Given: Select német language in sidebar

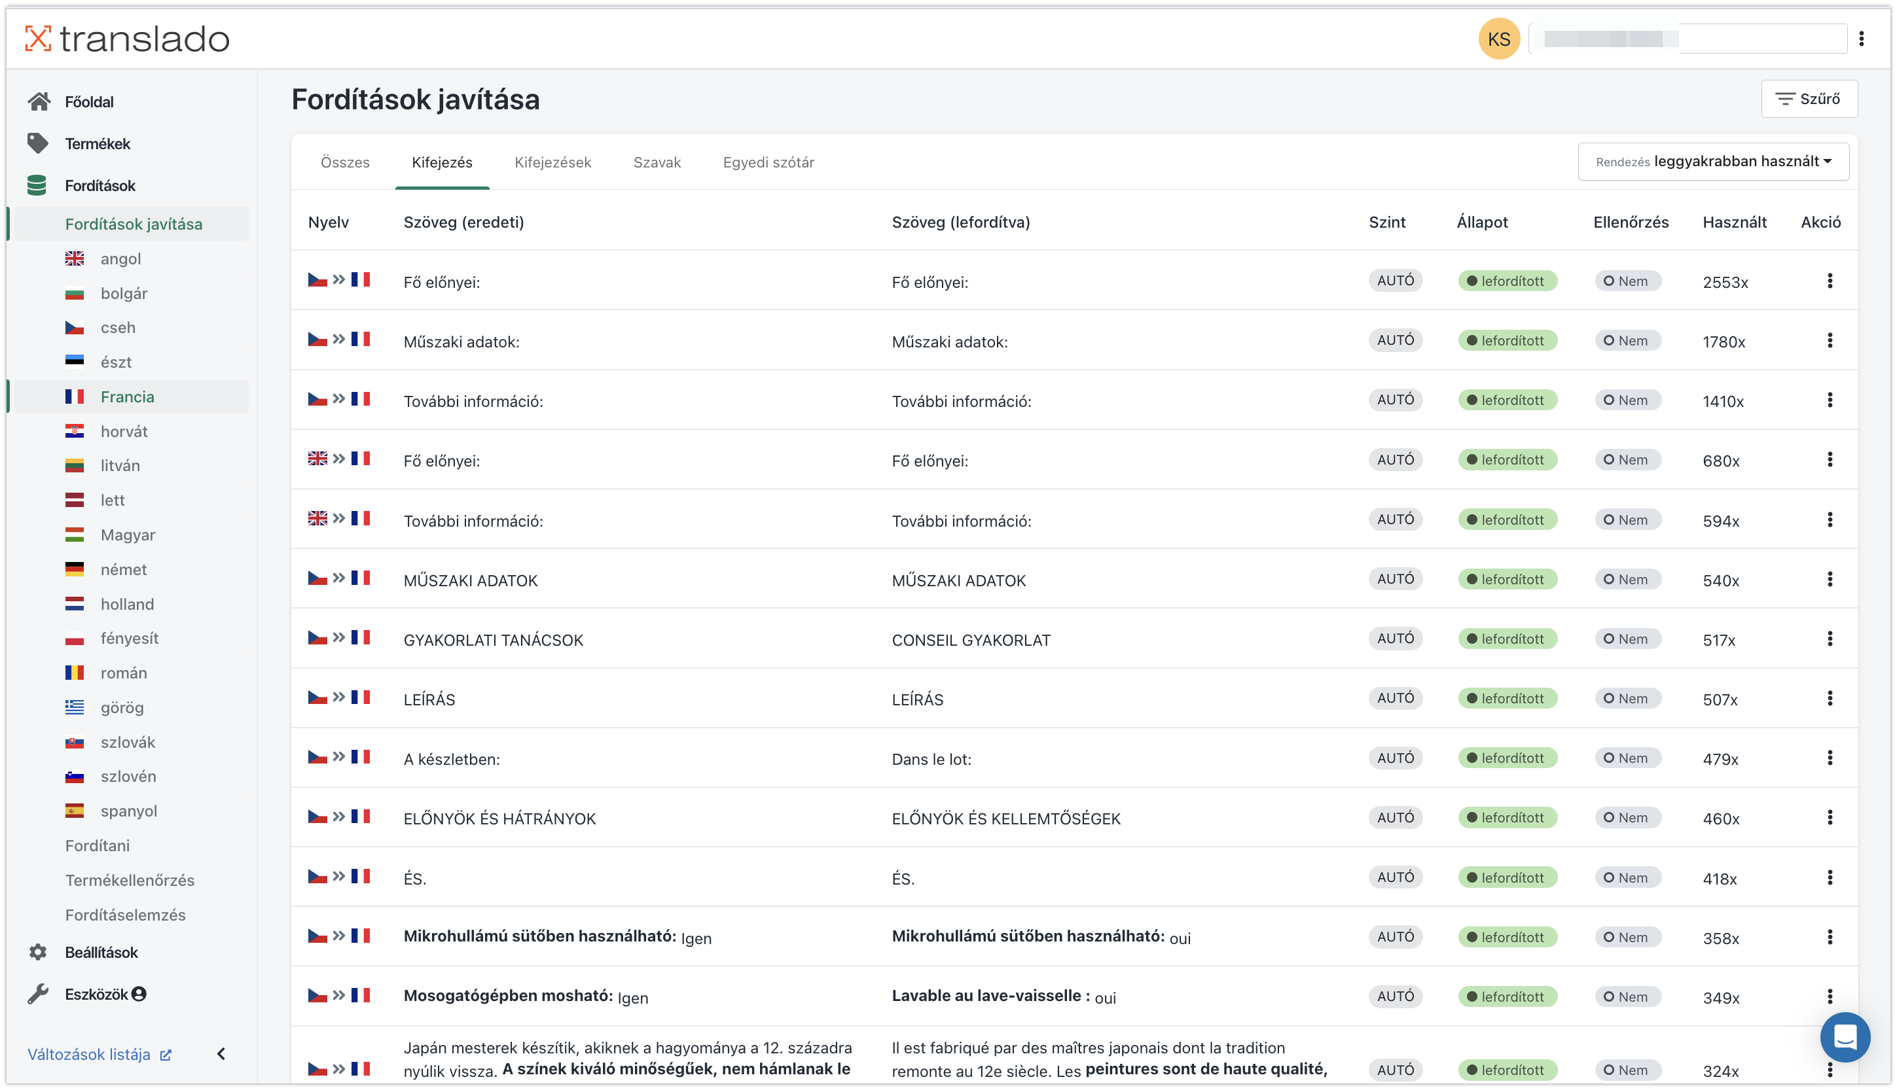Looking at the screenshot, I should pos(124,570).
